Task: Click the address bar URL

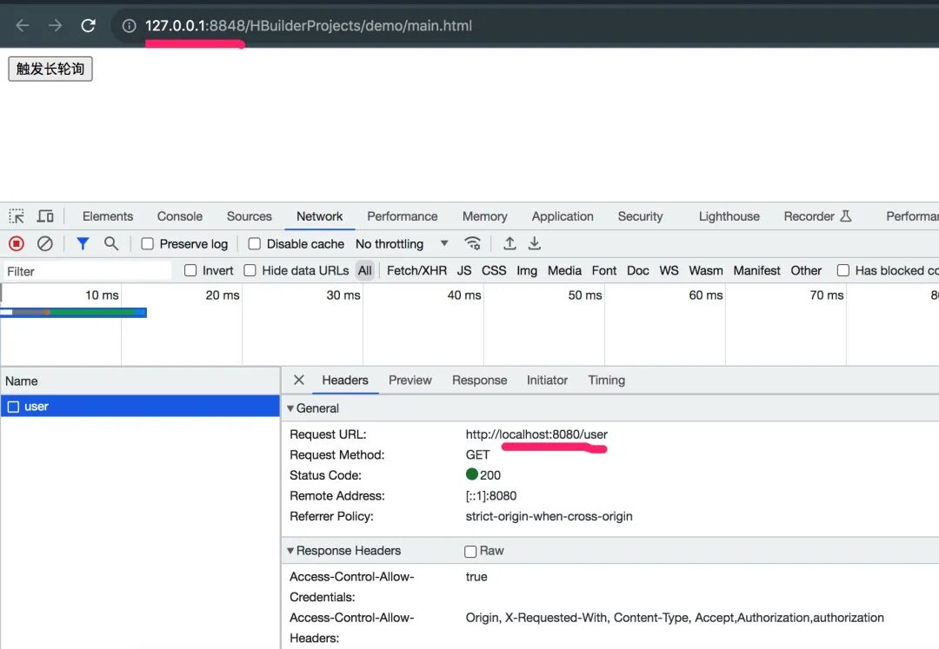Action: 309,26
